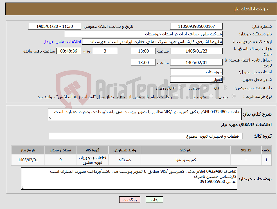Screen dimensions: 277x209
Task: Click the واحد شمارش column header
Action: tap(125, 150)
